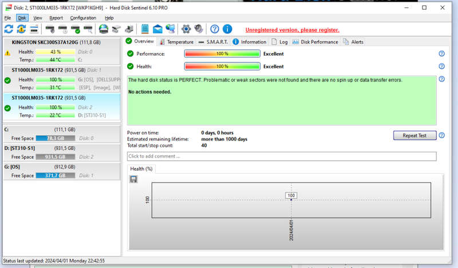
Task: Click the disk icon with mouse pointer overlay
Action: tap(50, 29)
